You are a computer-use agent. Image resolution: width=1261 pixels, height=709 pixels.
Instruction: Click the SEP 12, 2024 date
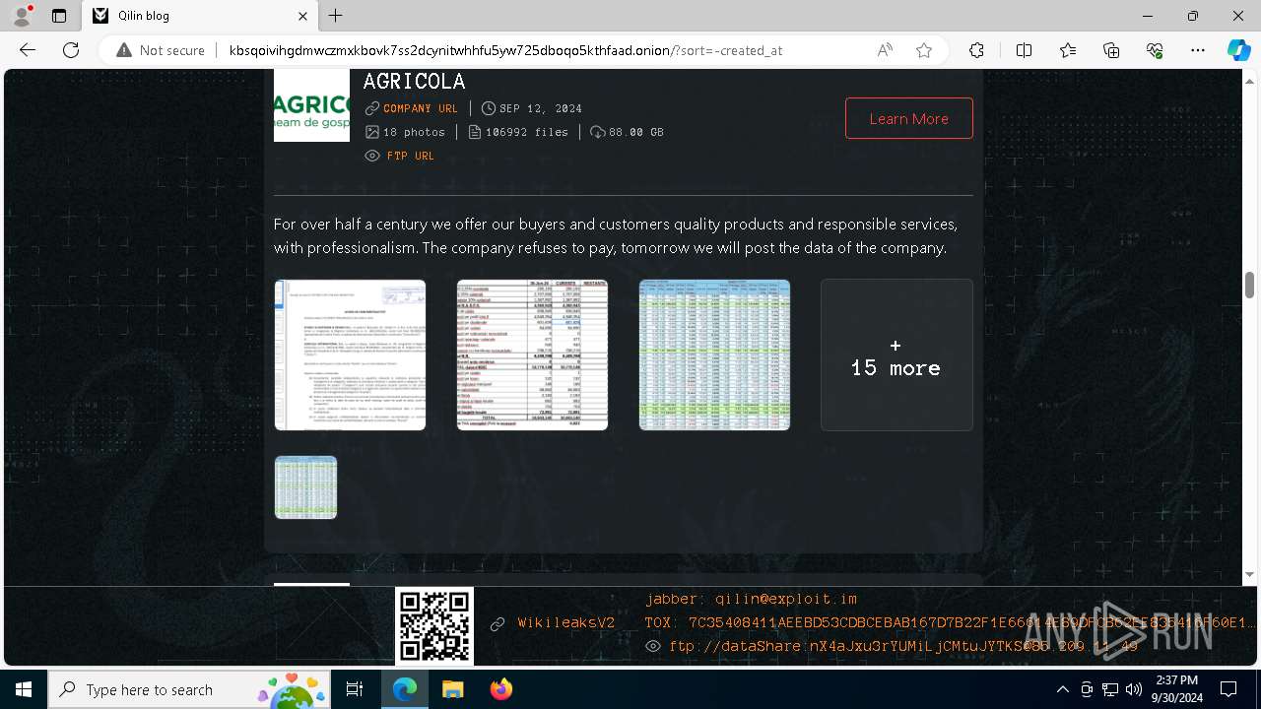pos(541,108)
